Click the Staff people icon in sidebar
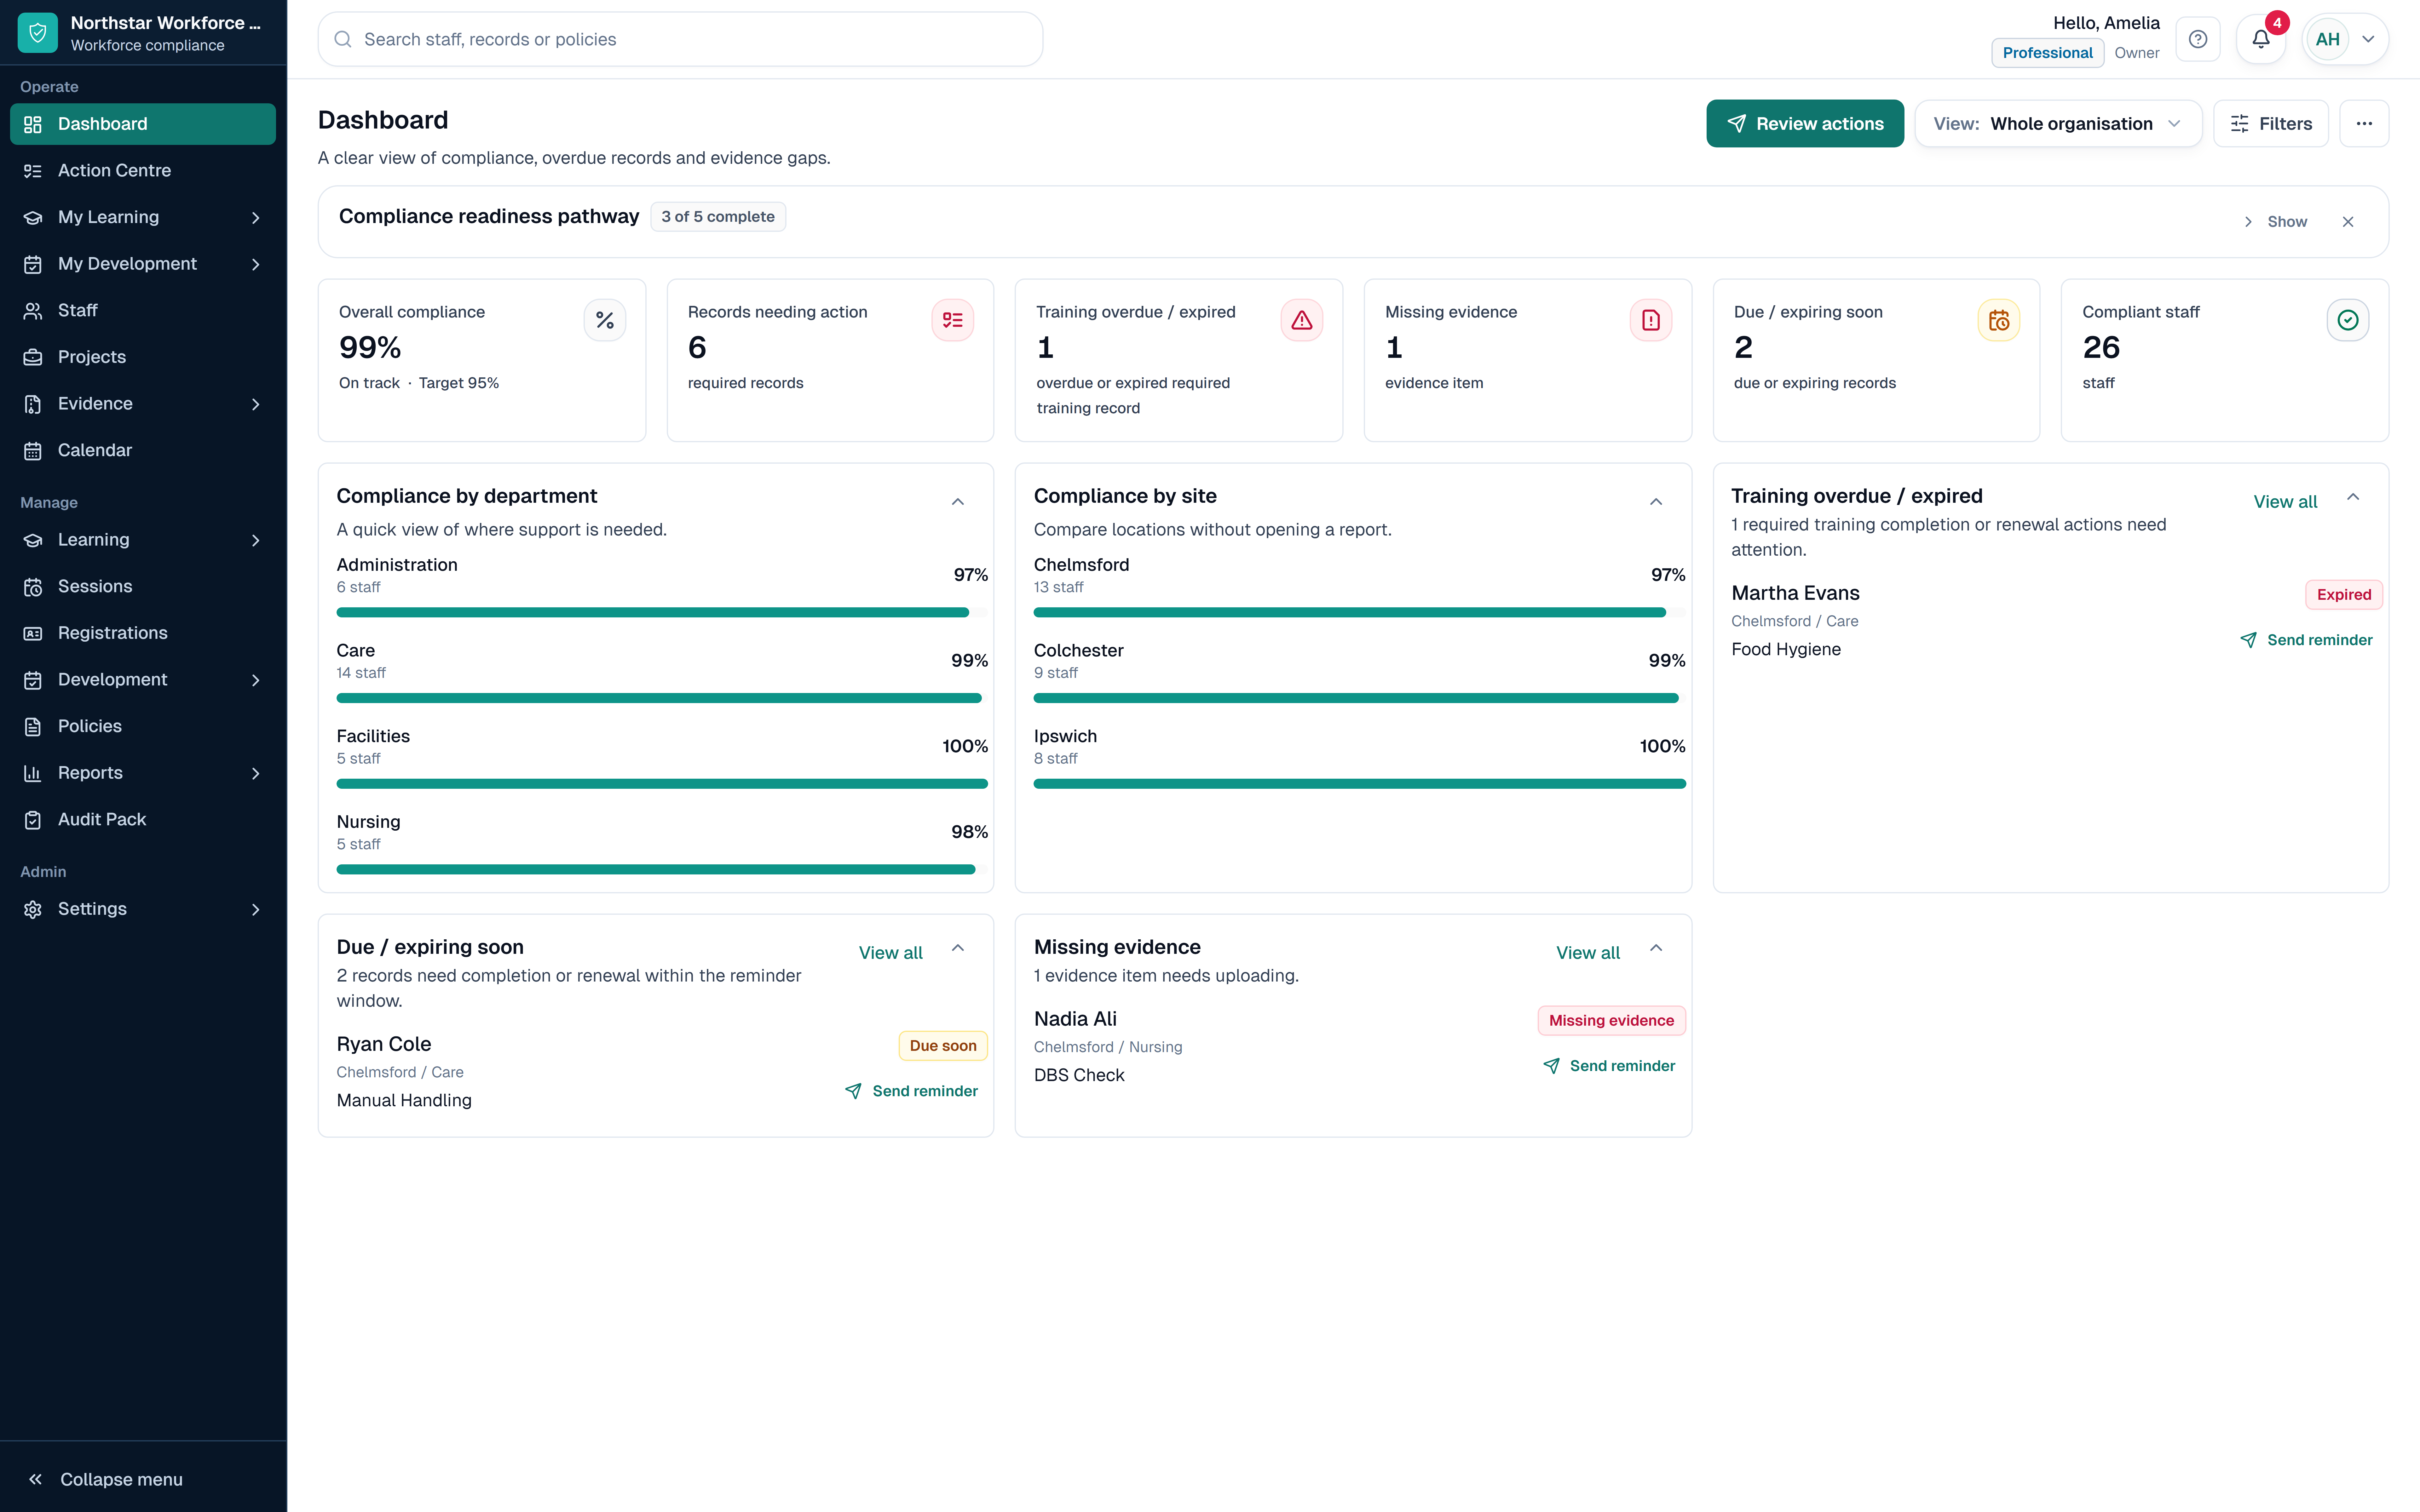2420x1512 pixels. point(33,311)
